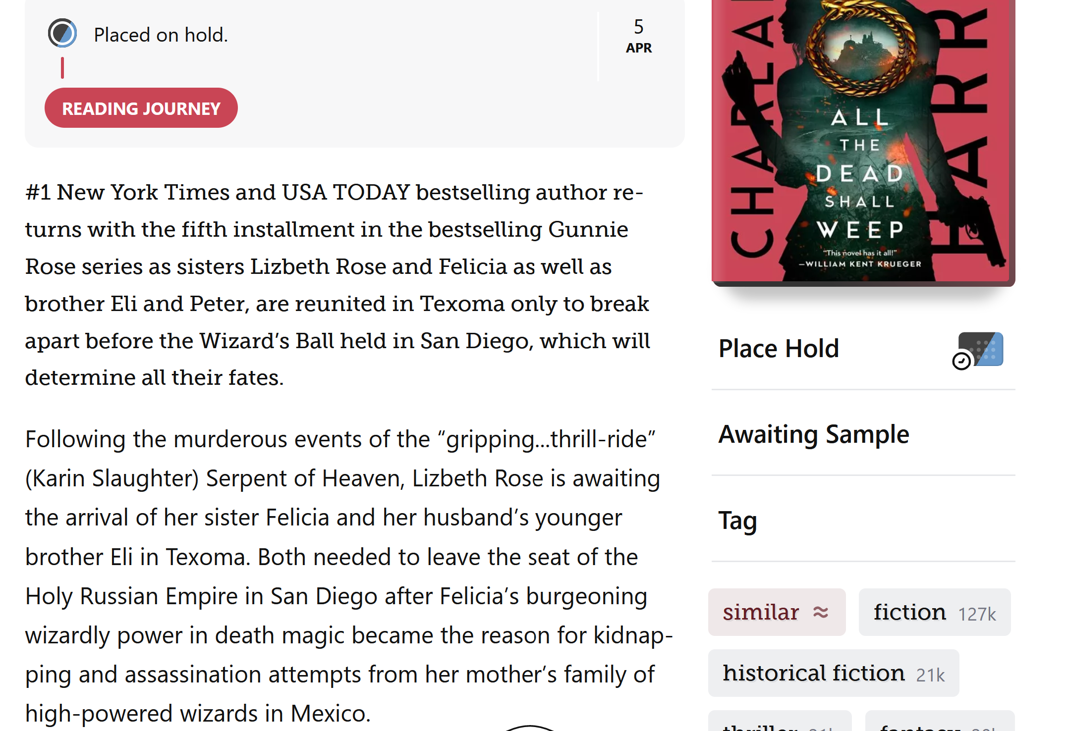Click the approximately-equal icon in similar tag
Screen dimensions: 1066x731
(x=821, y=613)
